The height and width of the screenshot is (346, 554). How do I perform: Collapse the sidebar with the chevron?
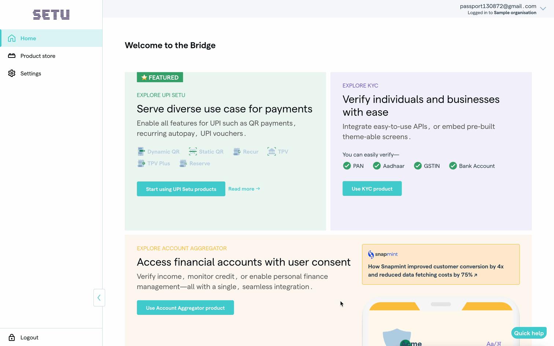coord(99,298)
